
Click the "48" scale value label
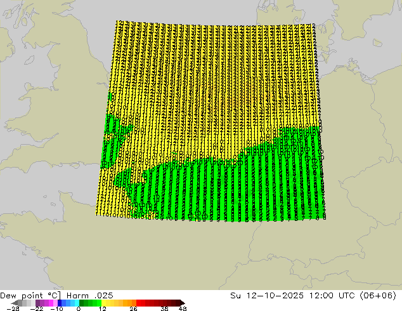tap(183, 309)
